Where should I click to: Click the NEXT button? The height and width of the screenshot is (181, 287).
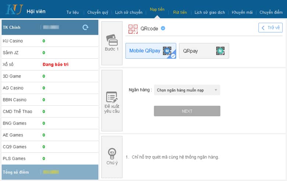coord(187,111)
